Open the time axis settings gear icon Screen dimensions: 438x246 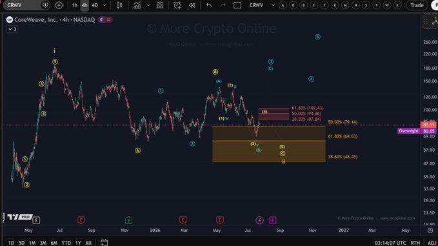point(430,231)
